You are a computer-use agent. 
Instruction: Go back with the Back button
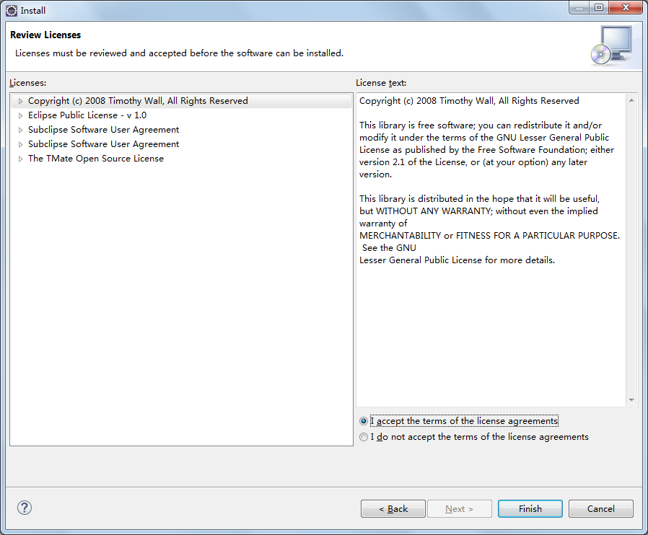coord(393,509)
